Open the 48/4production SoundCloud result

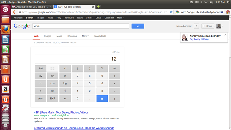point(74,128)
